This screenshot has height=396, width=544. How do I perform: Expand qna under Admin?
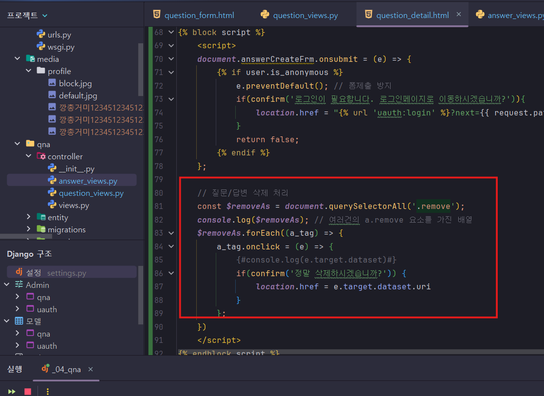click(x=18, y=297)
